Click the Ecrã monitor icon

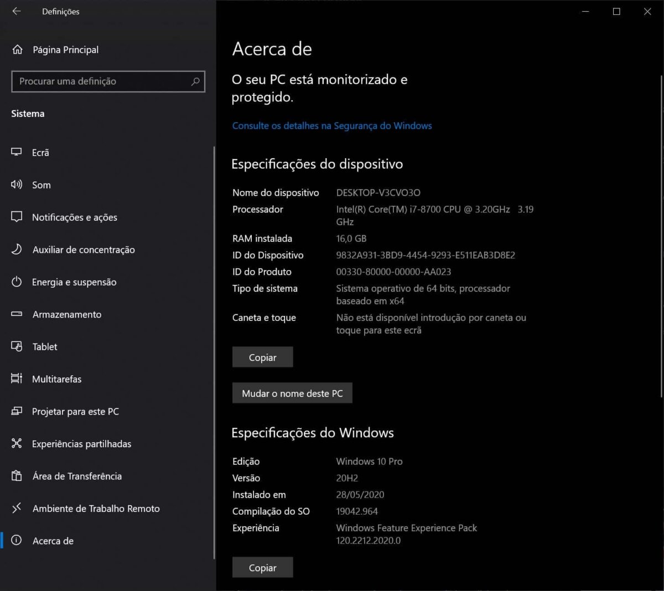click(17, 152)
